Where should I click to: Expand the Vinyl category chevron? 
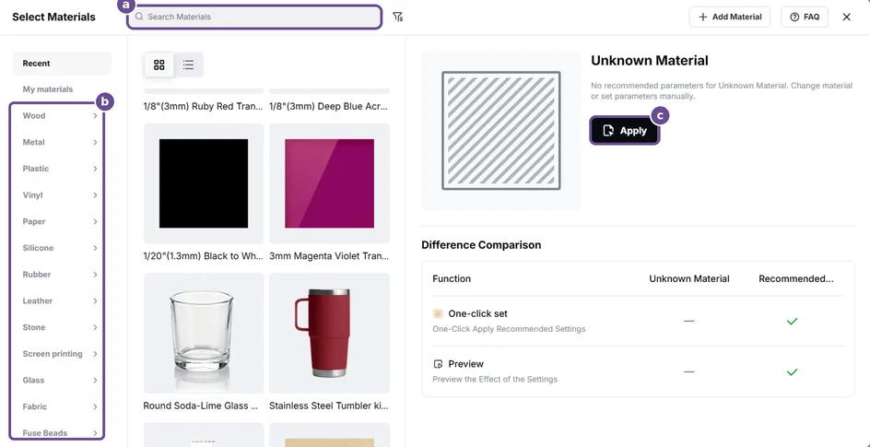point(96,195)
